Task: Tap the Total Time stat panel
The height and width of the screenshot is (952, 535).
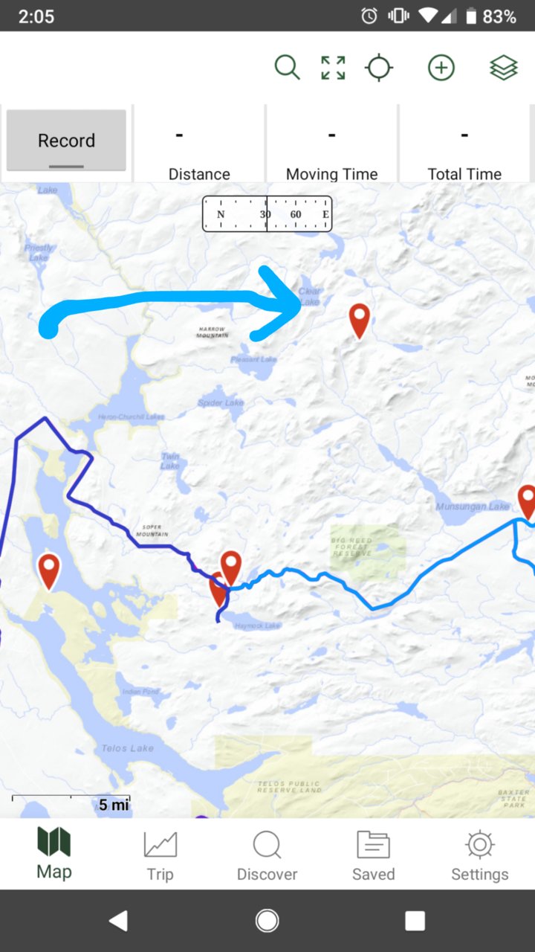Action: (x=464, y=144)
